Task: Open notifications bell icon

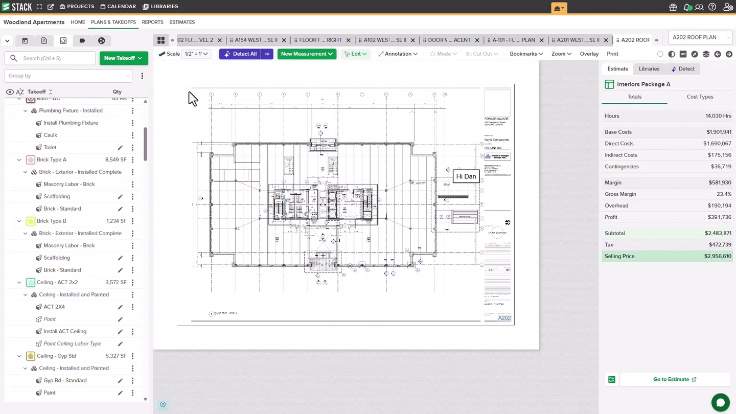Action: 687,7
